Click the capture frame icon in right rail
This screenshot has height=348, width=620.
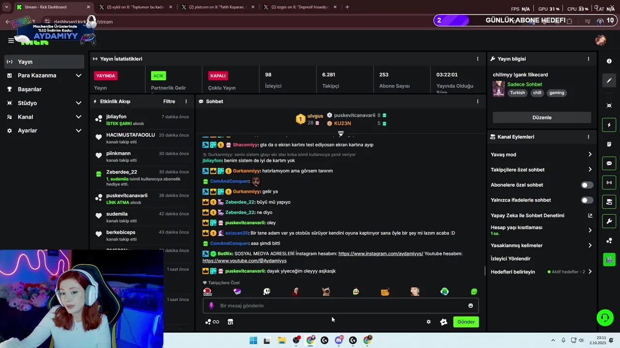[609, 105]
